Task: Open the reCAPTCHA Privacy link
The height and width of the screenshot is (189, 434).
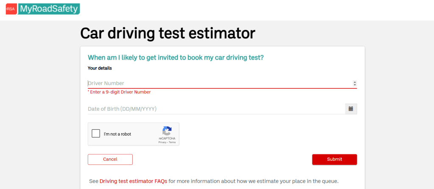Action: [162, 142]
